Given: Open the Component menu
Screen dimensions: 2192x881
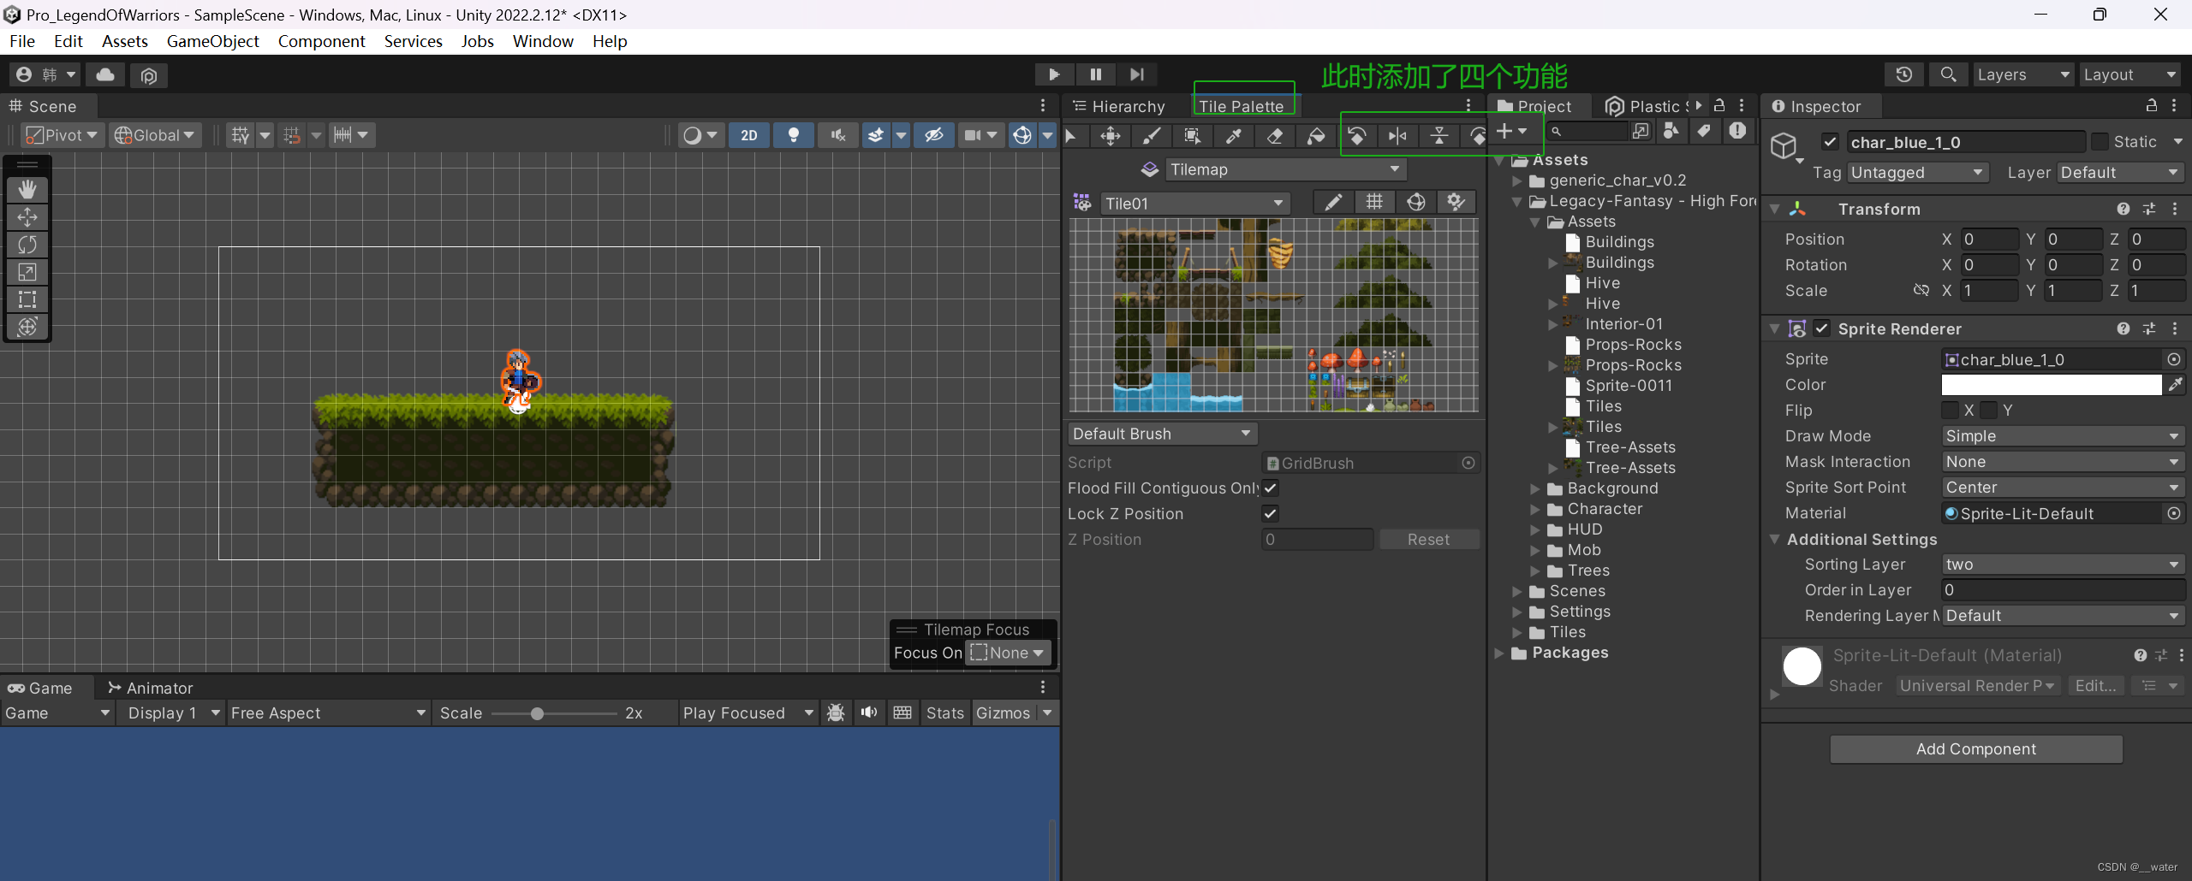Looking at the screenshot, I should click(x=321, y=41).
